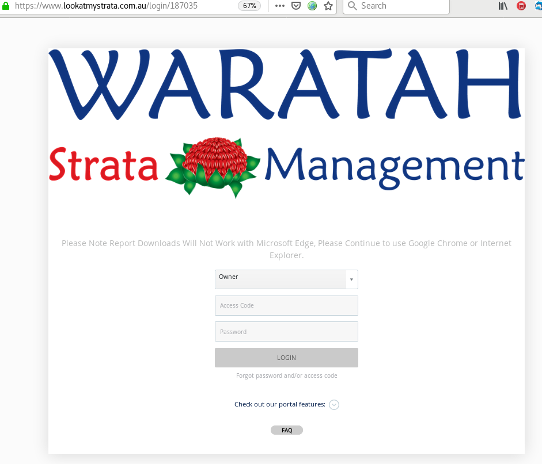Click the magnifier icon in search box
The width and height of the screenshot is (542, 464).
[353, 6]
